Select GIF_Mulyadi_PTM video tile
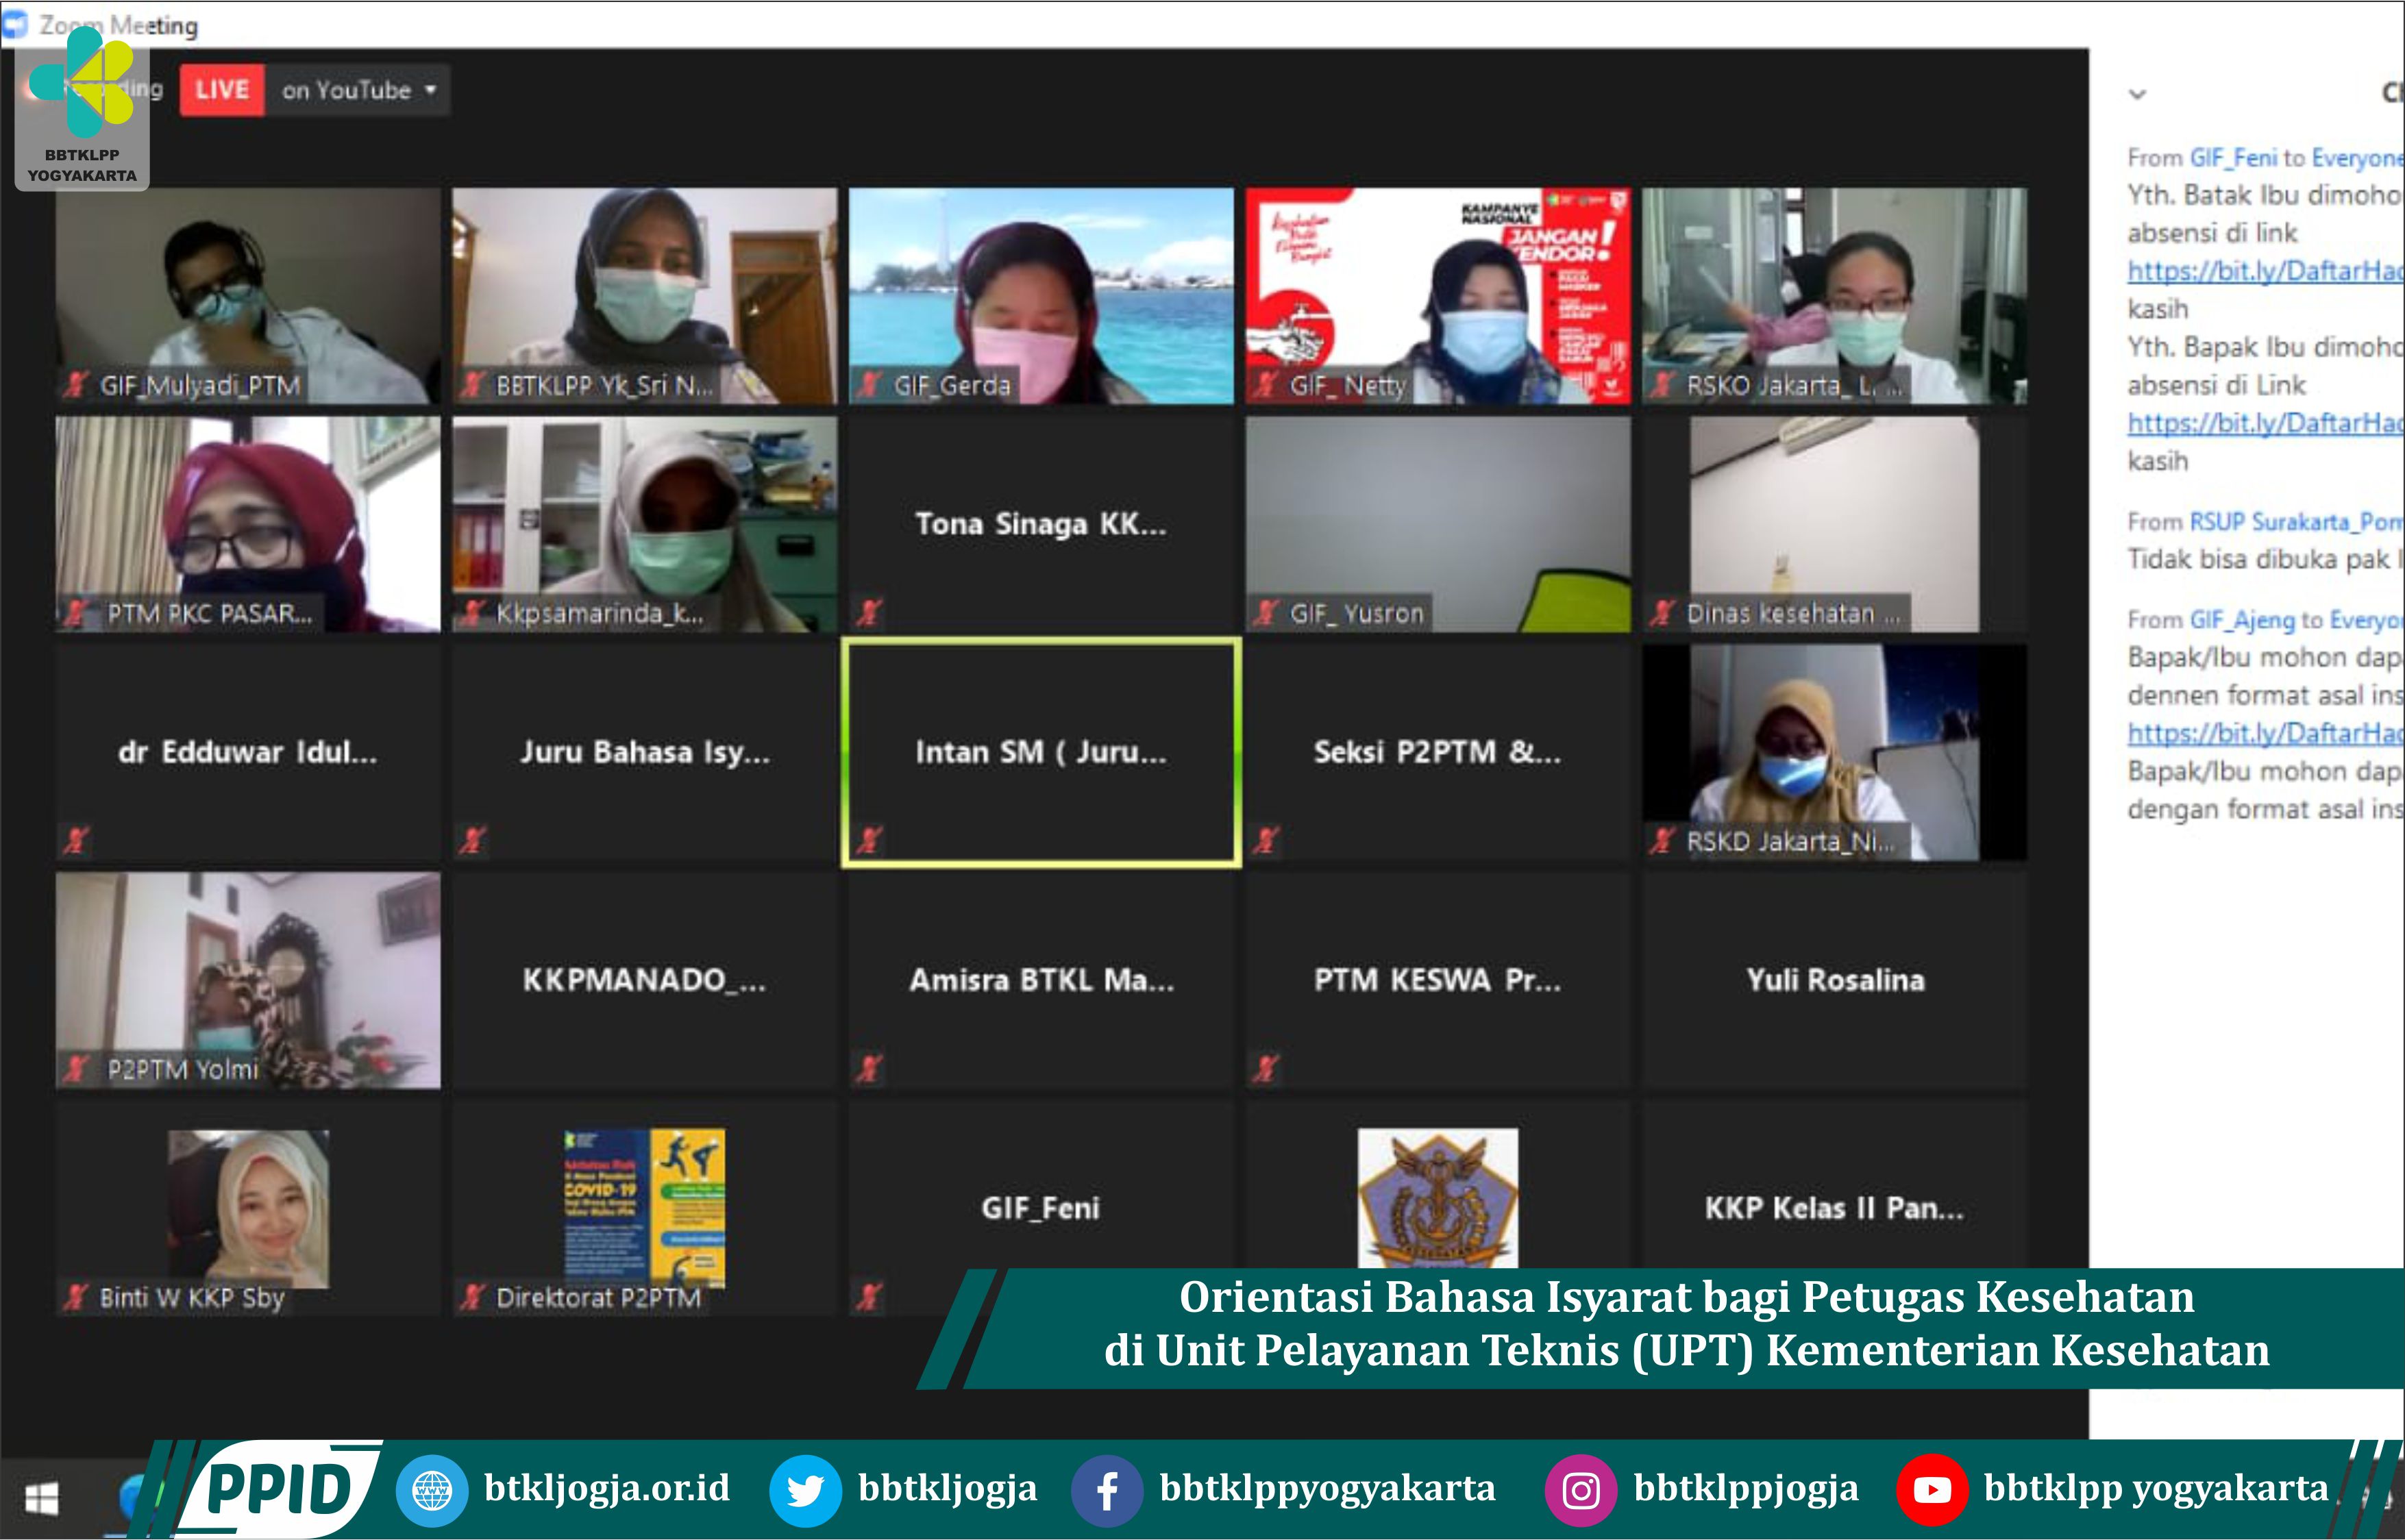Screen dimensions: 2405x1540 click(248, 296)
